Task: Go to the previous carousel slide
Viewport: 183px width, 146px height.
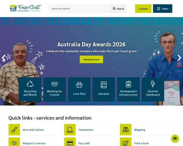Action: coord(4,58)
